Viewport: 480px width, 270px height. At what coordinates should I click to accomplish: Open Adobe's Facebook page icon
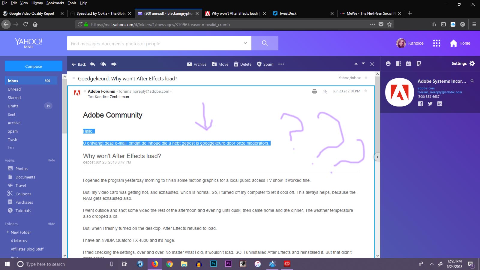[x=421, y=104]
